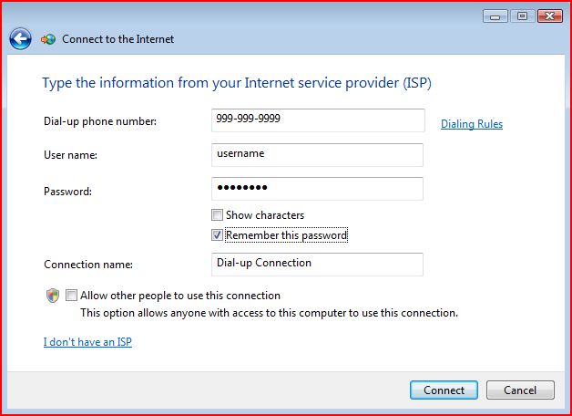Viewport: 572px width, 416px height.
Task: Minimize the Connect to the Internet window
Action: click(495, 16)
